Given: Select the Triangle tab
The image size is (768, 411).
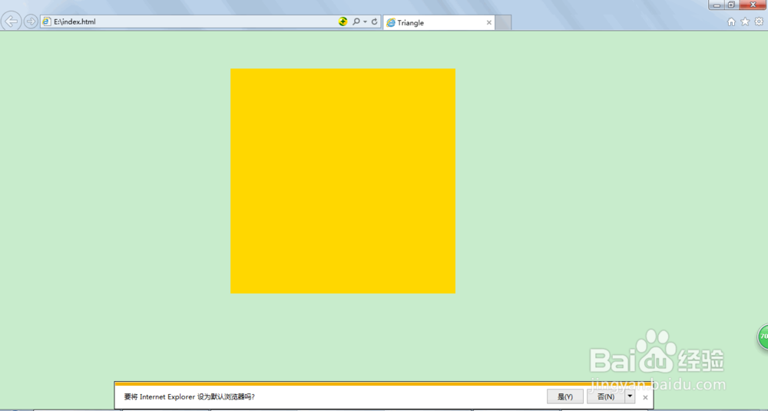Looking at the screenshot, I should click(x=439, y=22).
